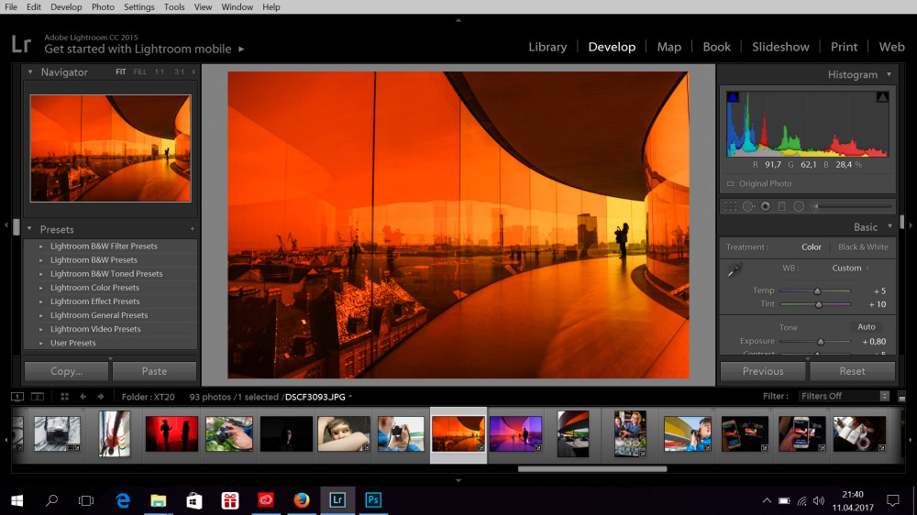Adjust the Exposure slider handle

pos(821,342)
